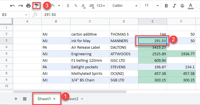The image size is (200, 105).
Task: Open the text color picker
Action: coord(191,6)
